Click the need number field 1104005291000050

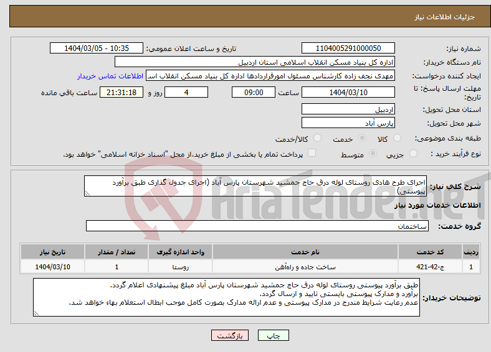[x=348, y=48]
